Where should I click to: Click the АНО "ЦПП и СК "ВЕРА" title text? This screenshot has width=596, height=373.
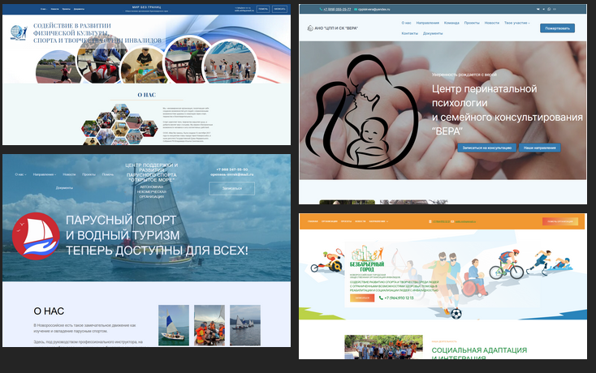(336, 28)
